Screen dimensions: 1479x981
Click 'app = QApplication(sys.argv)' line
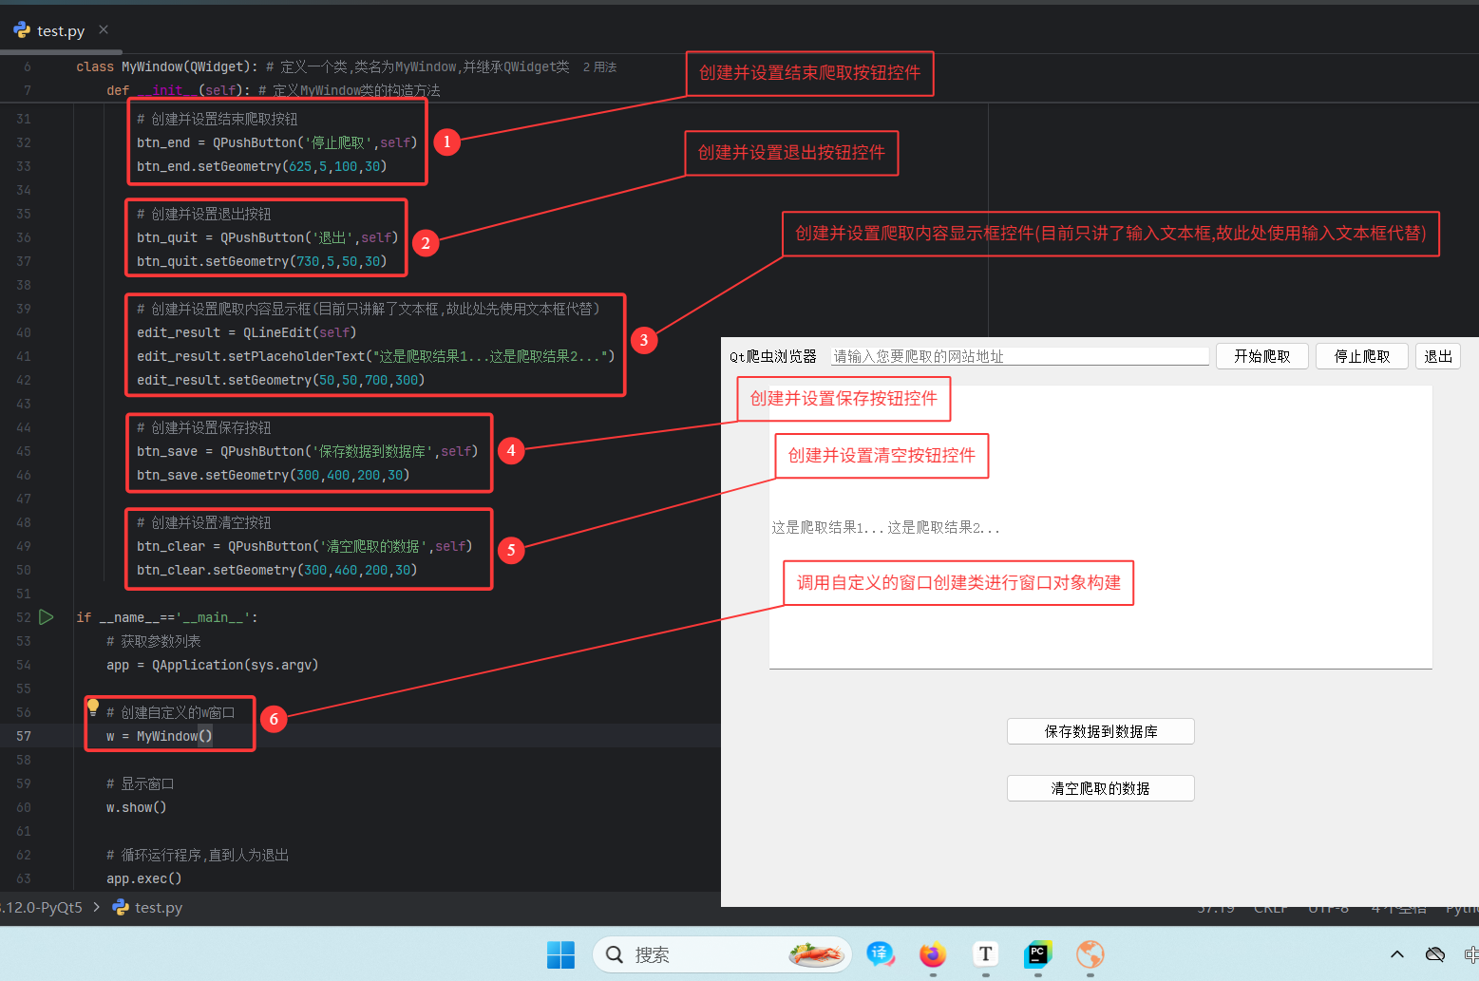(x=213, y=665)
